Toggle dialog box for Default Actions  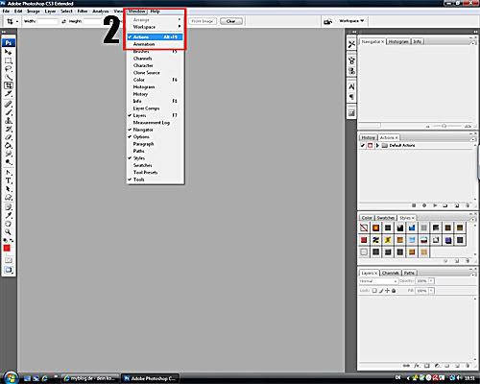[370, 145]
